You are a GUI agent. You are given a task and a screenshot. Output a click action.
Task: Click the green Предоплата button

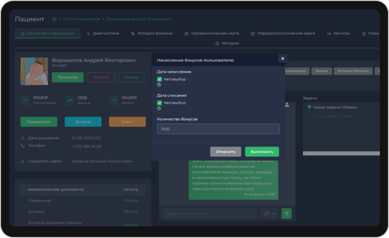point(39,122)
